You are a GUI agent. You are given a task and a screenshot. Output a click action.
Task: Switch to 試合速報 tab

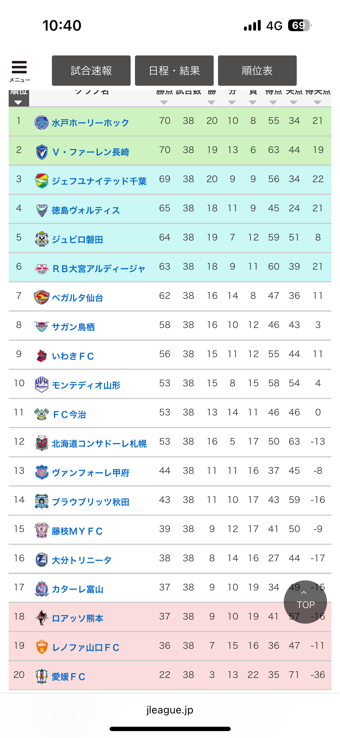tap(91, 71)
